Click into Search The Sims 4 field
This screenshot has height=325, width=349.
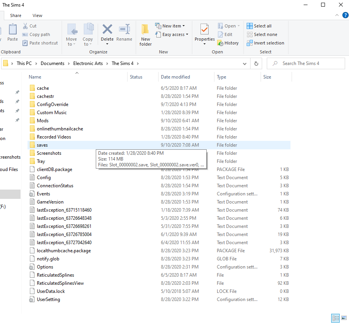(x=306, y=63)
